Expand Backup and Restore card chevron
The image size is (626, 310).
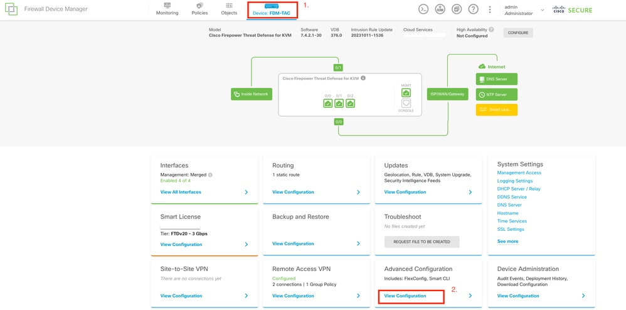point(358,243)
